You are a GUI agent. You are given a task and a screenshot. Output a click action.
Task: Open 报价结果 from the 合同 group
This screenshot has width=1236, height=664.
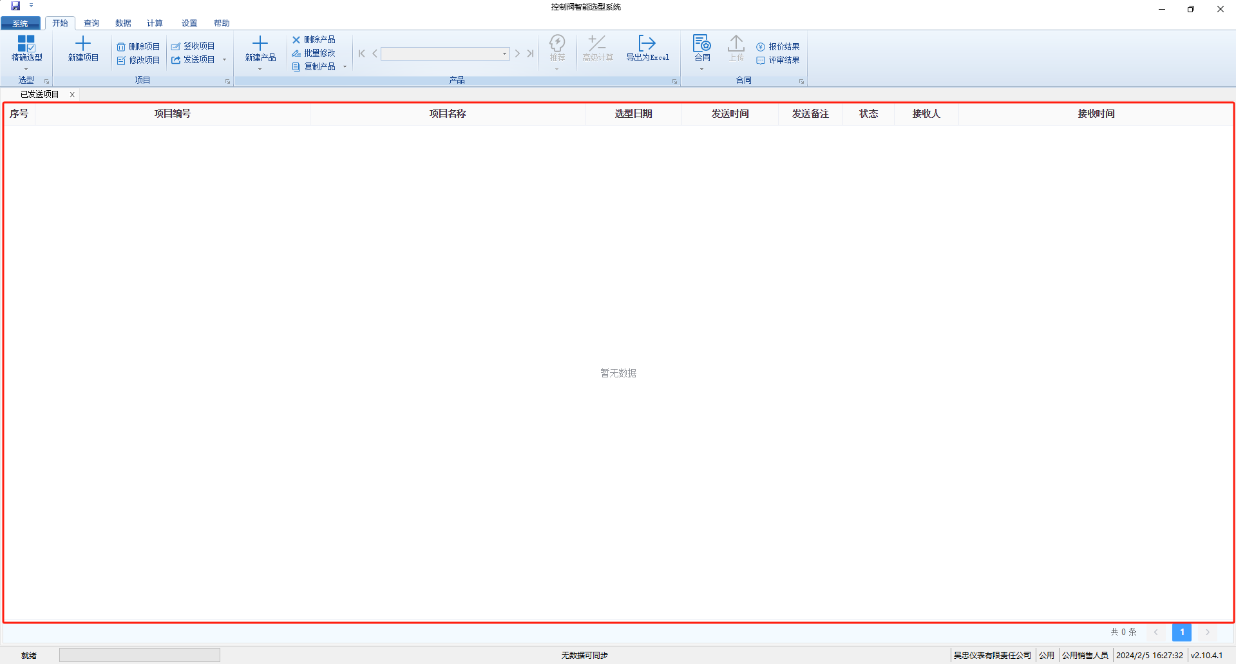pyautogui.click(x=778, y=47)
